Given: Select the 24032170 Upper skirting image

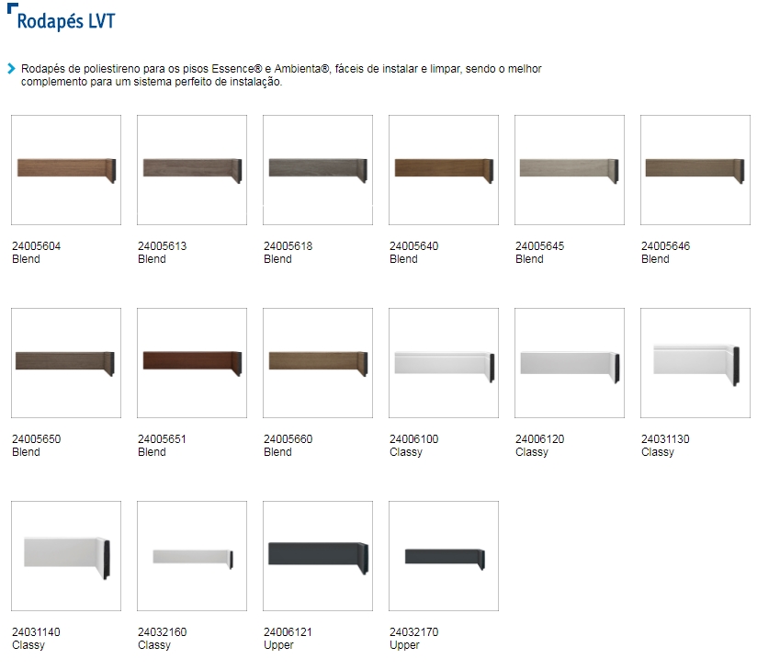Looking at the screenshot, I should [444, 556].
